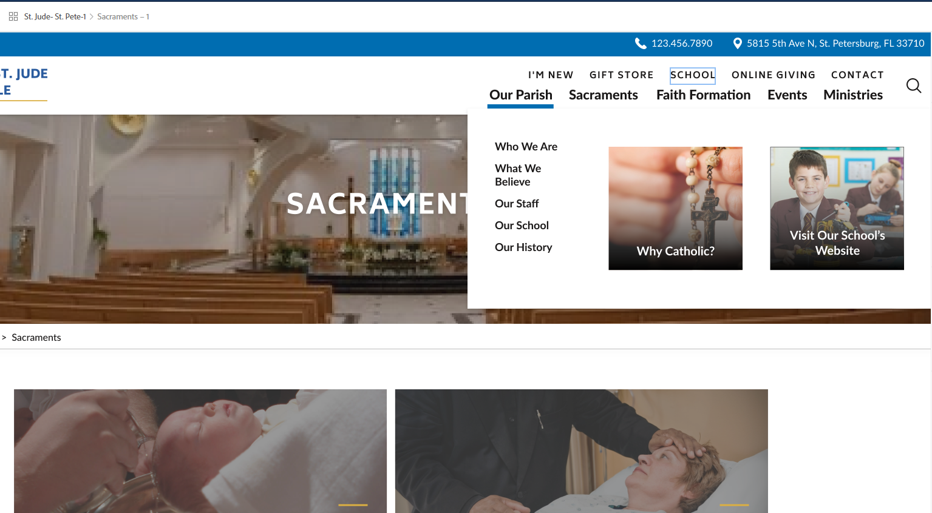Click the St. Jude logo
932x513 pixels.
24,82
